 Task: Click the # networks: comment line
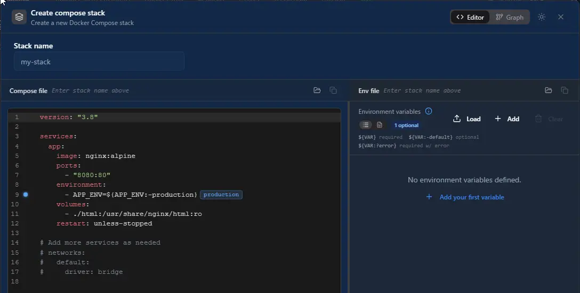tap(62, 253)
